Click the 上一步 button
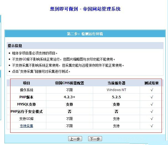 coord(75,139)
